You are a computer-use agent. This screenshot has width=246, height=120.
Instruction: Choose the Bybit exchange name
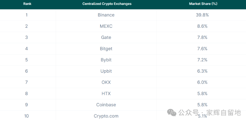[106, 60]
